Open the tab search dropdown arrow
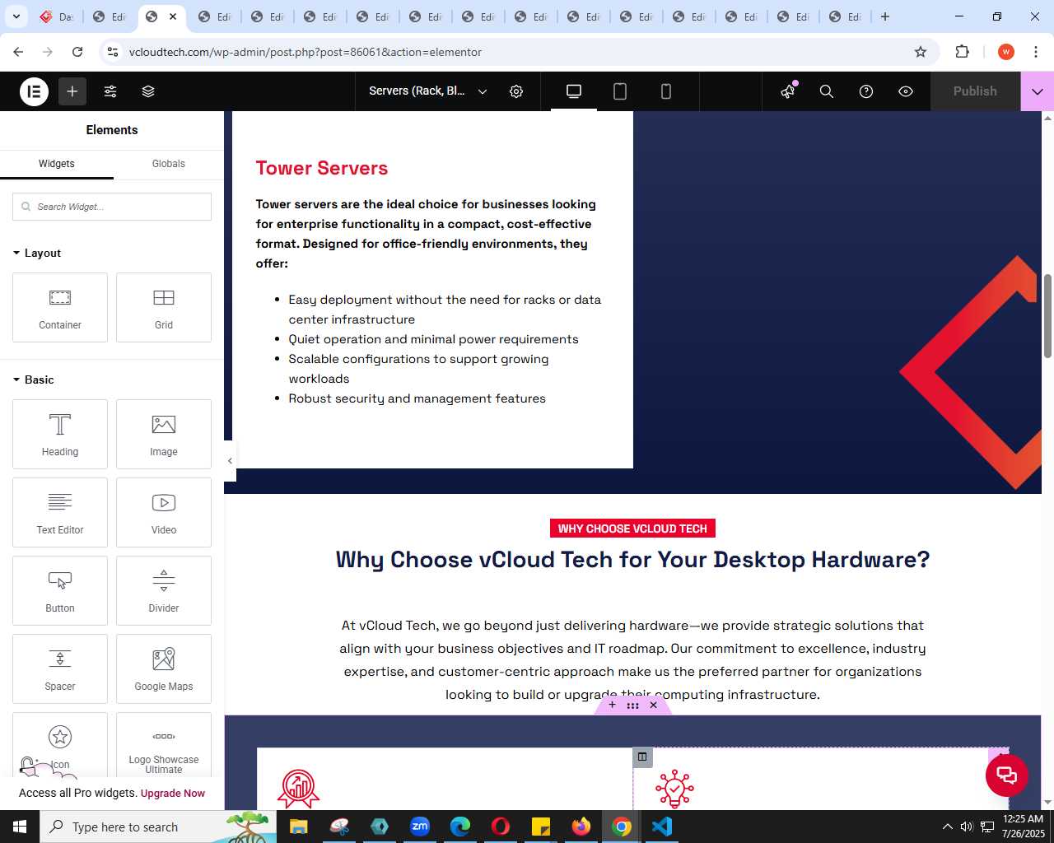The width and height of the screenshot is (1054, 843). pos(16,16)
